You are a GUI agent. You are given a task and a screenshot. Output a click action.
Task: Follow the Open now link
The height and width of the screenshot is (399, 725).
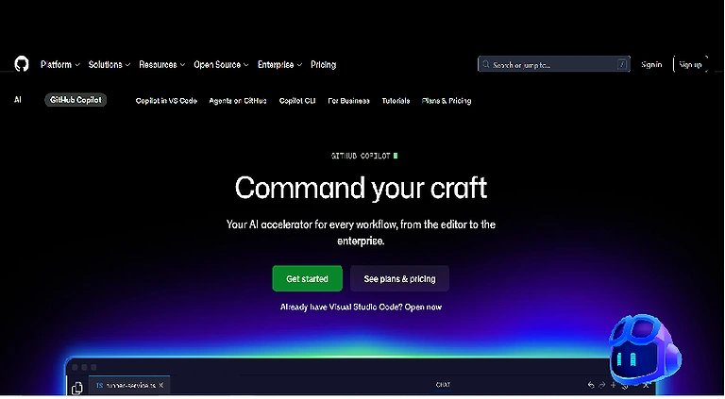point(423,308)
